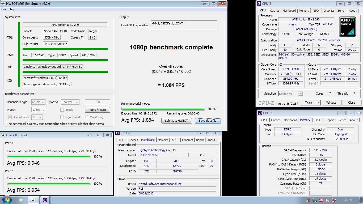Enable the Pmode checkbox
The image size is (363, 204).
(x=62, y=110)
